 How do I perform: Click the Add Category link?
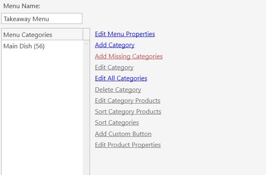click(115, 45)
